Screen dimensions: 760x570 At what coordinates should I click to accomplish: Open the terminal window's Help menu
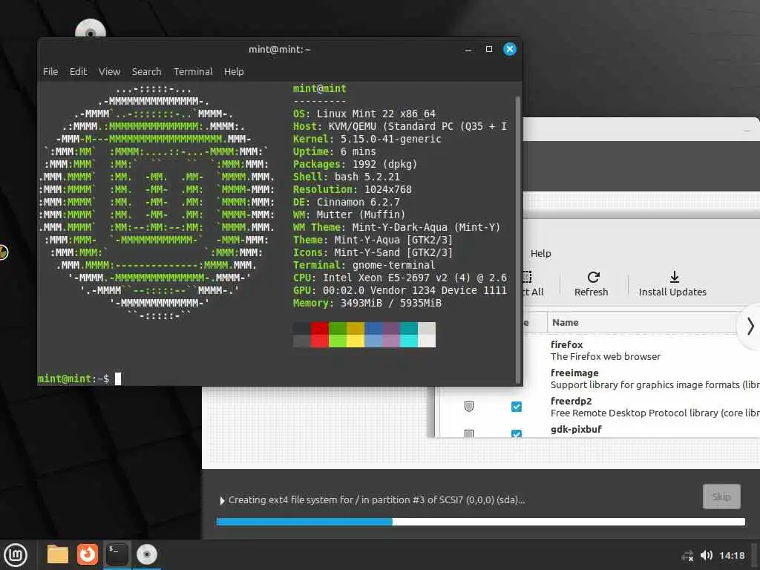[234, 72]
